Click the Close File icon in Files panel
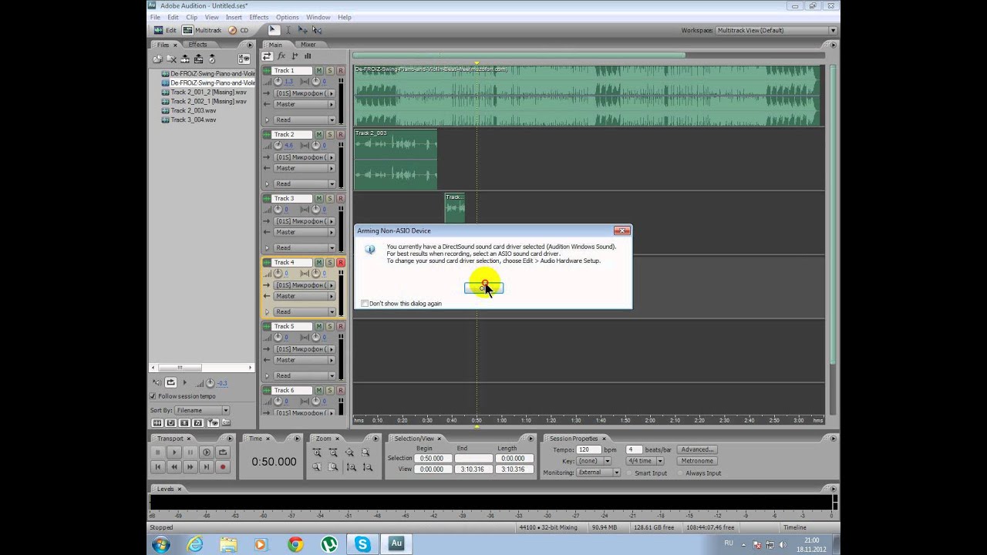This screenshot has width=987, height=555. (172, 59)
